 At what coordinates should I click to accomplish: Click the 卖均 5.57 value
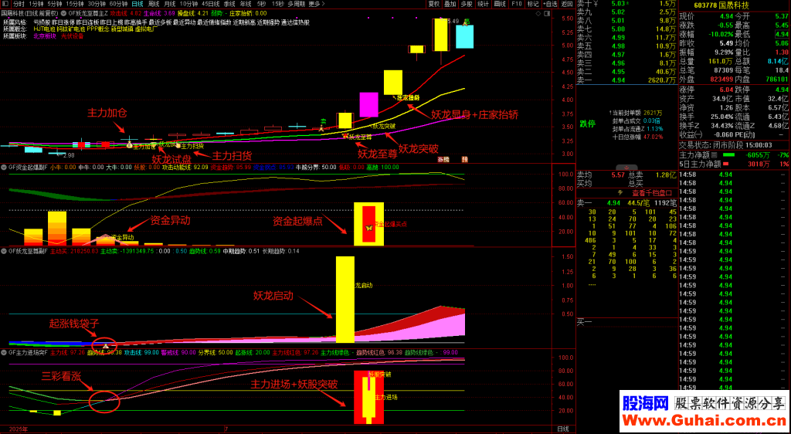617,175
